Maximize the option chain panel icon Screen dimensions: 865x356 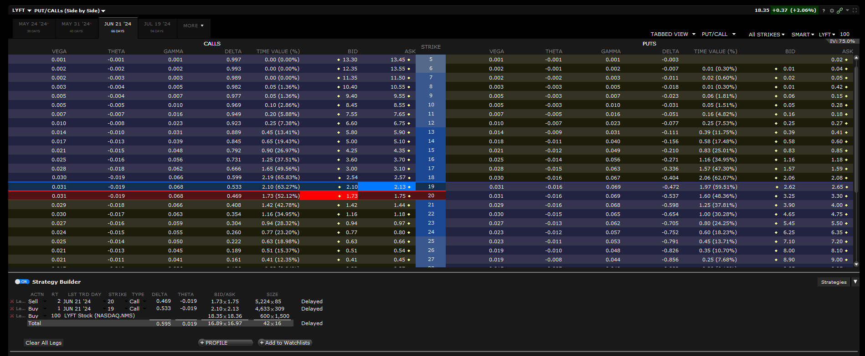coord(855,10)
